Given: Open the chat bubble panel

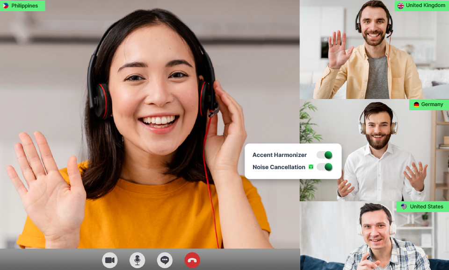Looking at the screenshot, I should (164, 260).
